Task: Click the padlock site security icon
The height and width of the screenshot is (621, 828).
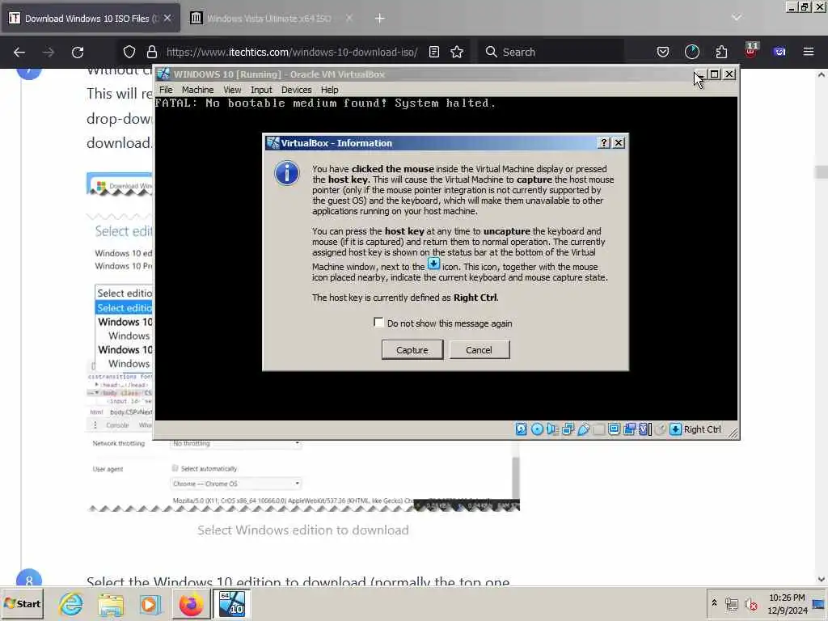Action: [152, 52]
